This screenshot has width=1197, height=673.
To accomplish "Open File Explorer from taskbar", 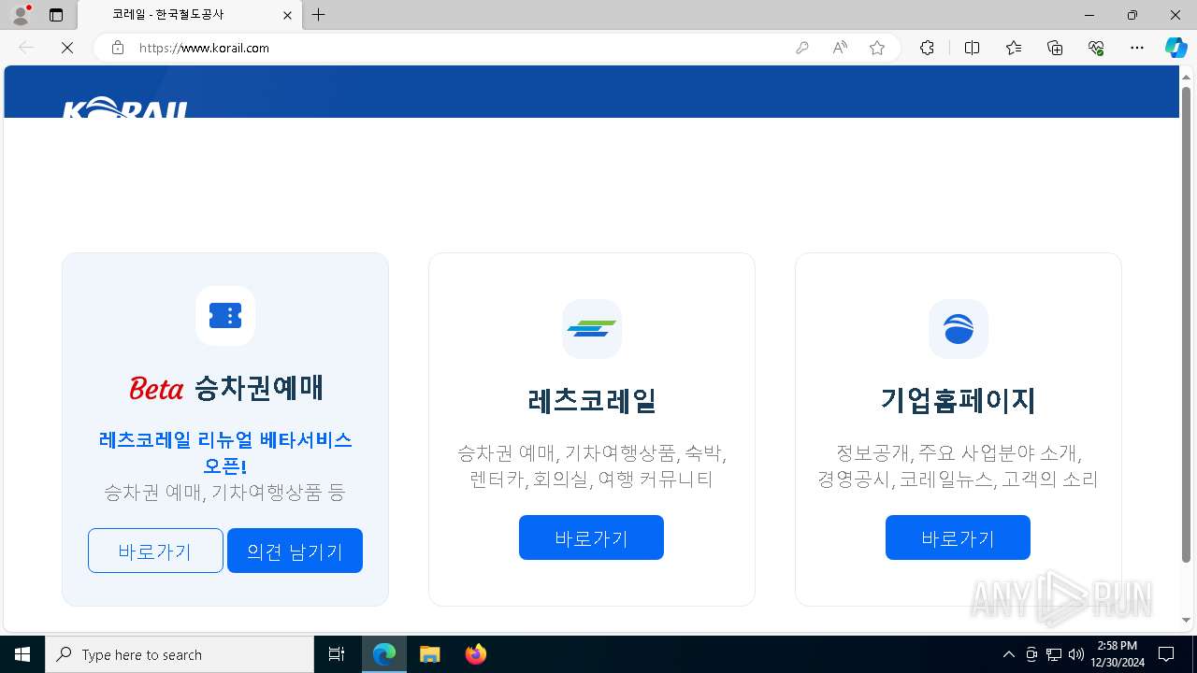I will (x=429, y=654).
